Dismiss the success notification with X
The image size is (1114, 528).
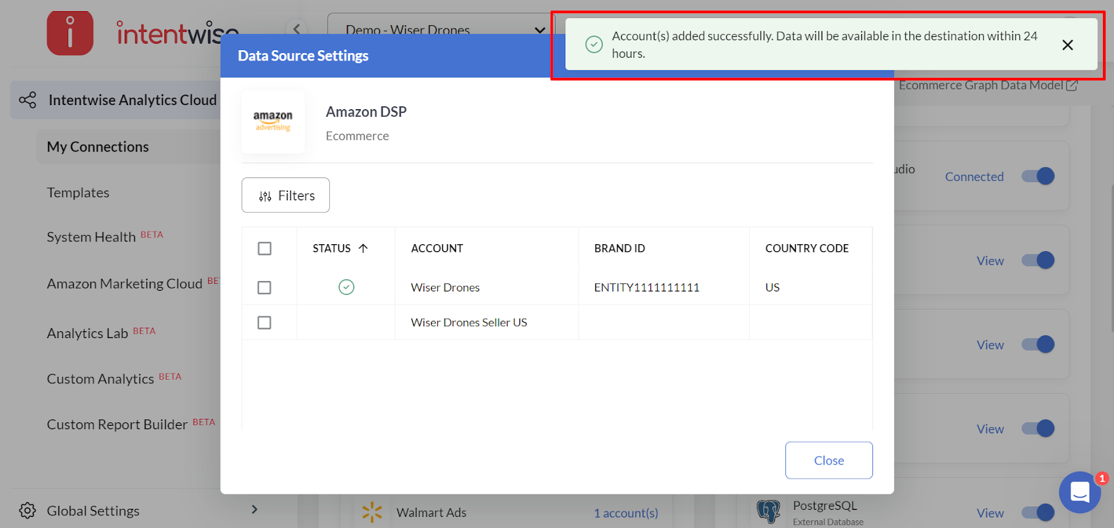pos(1067,45)
